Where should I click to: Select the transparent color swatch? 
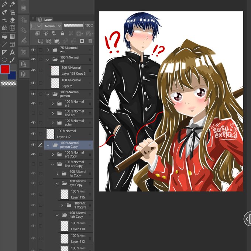[8, 83]
